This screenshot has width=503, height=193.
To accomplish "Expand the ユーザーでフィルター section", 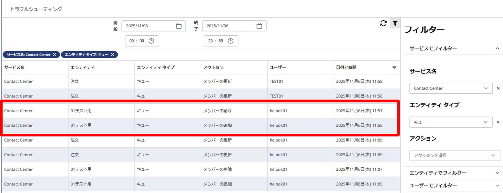I will click(x=497, y=185).
